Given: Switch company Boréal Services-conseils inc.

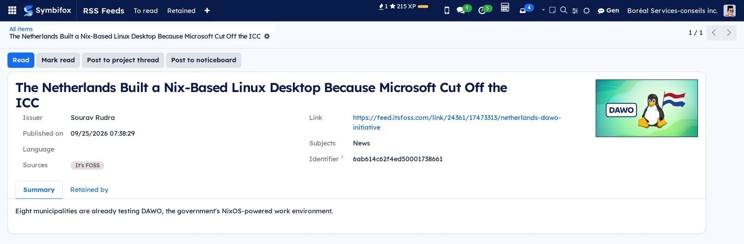Looking at the screenshot, I should pyautogui.click(x=672, y=11).
